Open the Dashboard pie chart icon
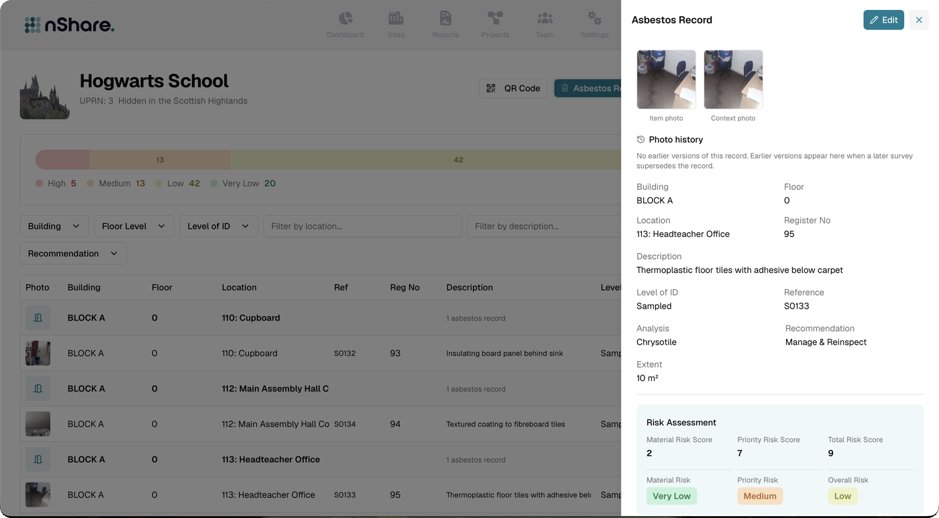 click(345, 18)
